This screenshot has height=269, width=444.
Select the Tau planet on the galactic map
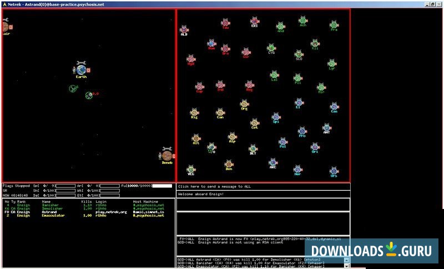tap(225, 23)
